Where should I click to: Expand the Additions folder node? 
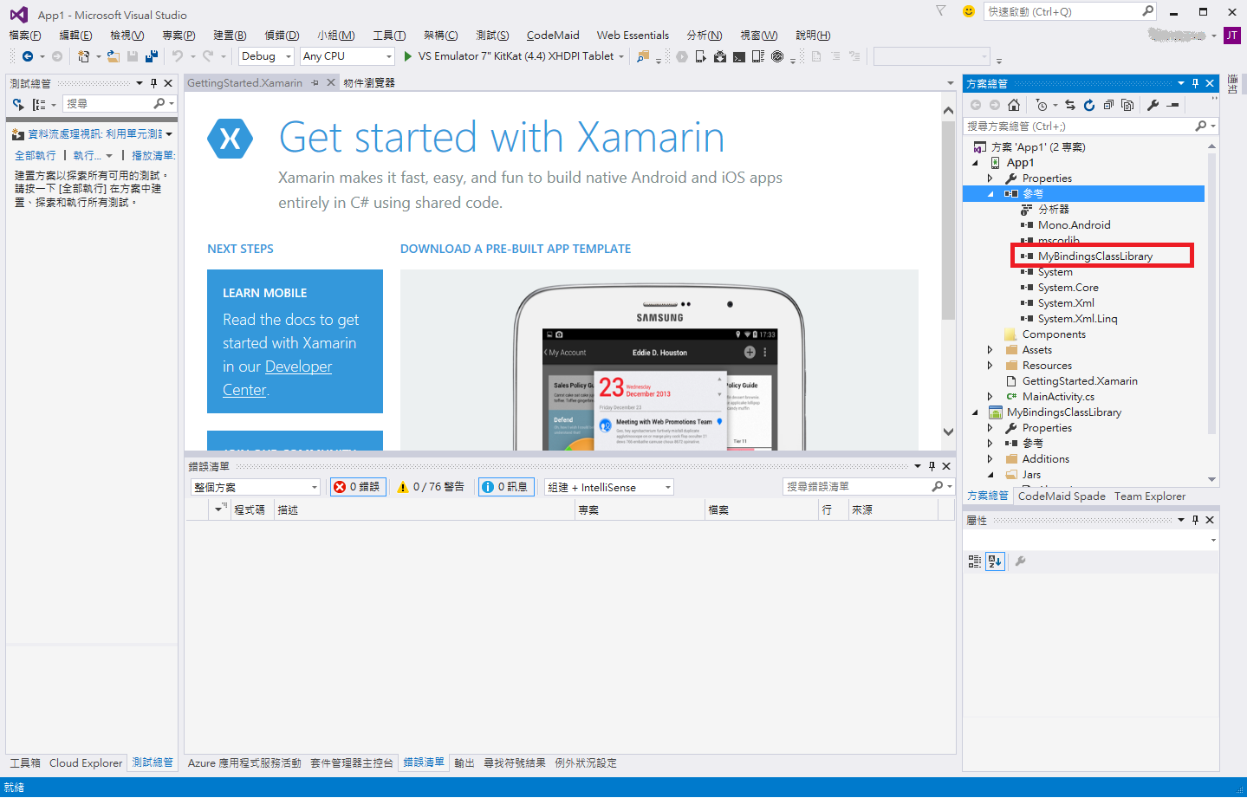(x=990, y=459)
